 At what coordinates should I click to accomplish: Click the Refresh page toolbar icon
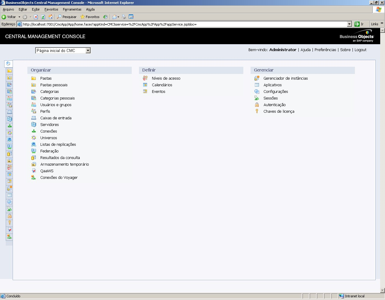43,17
